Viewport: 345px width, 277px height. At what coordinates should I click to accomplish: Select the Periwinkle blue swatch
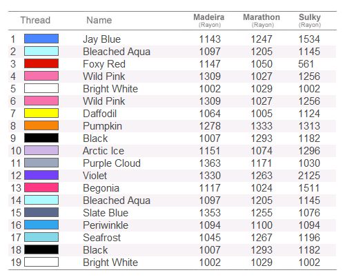coord(41,225)
